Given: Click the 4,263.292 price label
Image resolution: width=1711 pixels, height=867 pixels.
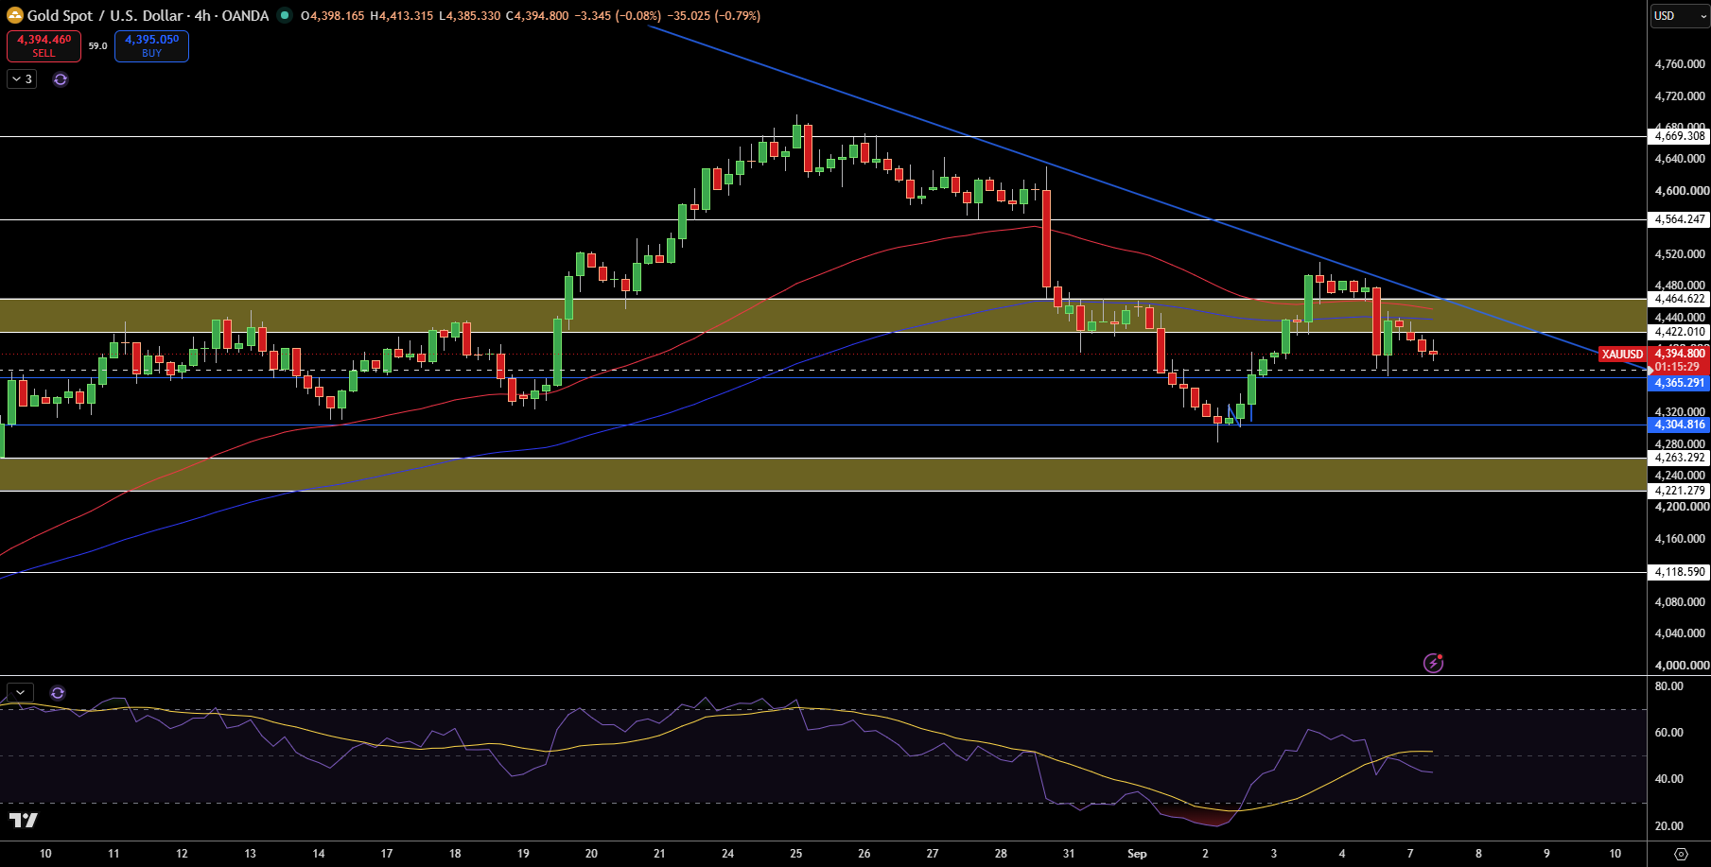Looking at the screenshot, I should click(1680, 458).
